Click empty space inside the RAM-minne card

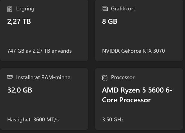point(45,104)
